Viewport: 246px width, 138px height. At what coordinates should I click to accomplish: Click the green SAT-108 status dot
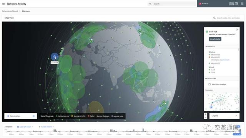(207, 31)
